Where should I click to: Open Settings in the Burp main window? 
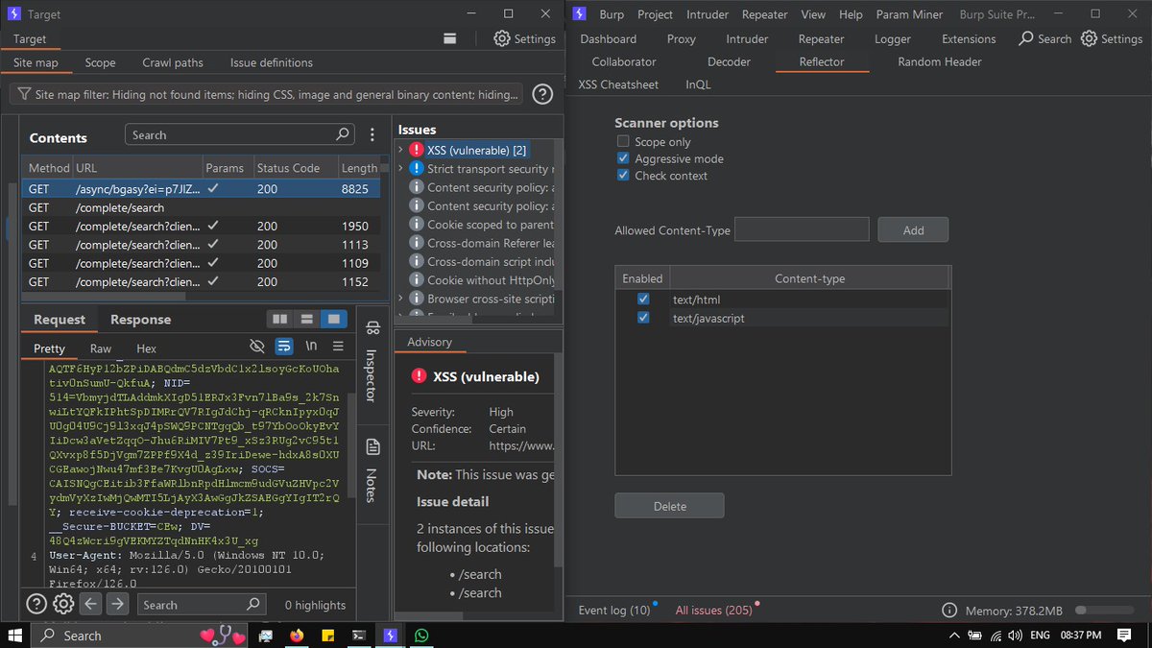[1111, 38]
